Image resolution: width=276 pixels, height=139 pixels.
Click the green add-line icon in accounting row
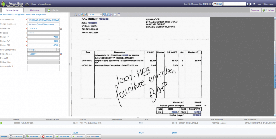click(1, 123)
